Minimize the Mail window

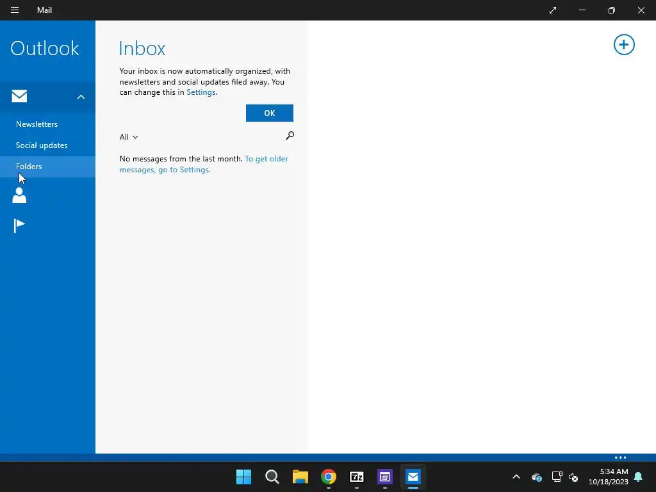coord(582,10)
